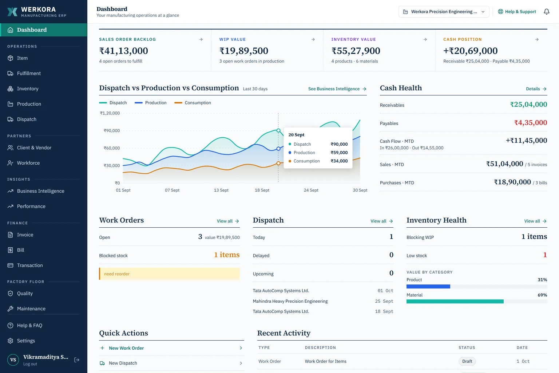Screen dimensions: 559x373
Task: Open the Werkora Precision Engineering company dropdown
Action: click(x=444, y=12)
